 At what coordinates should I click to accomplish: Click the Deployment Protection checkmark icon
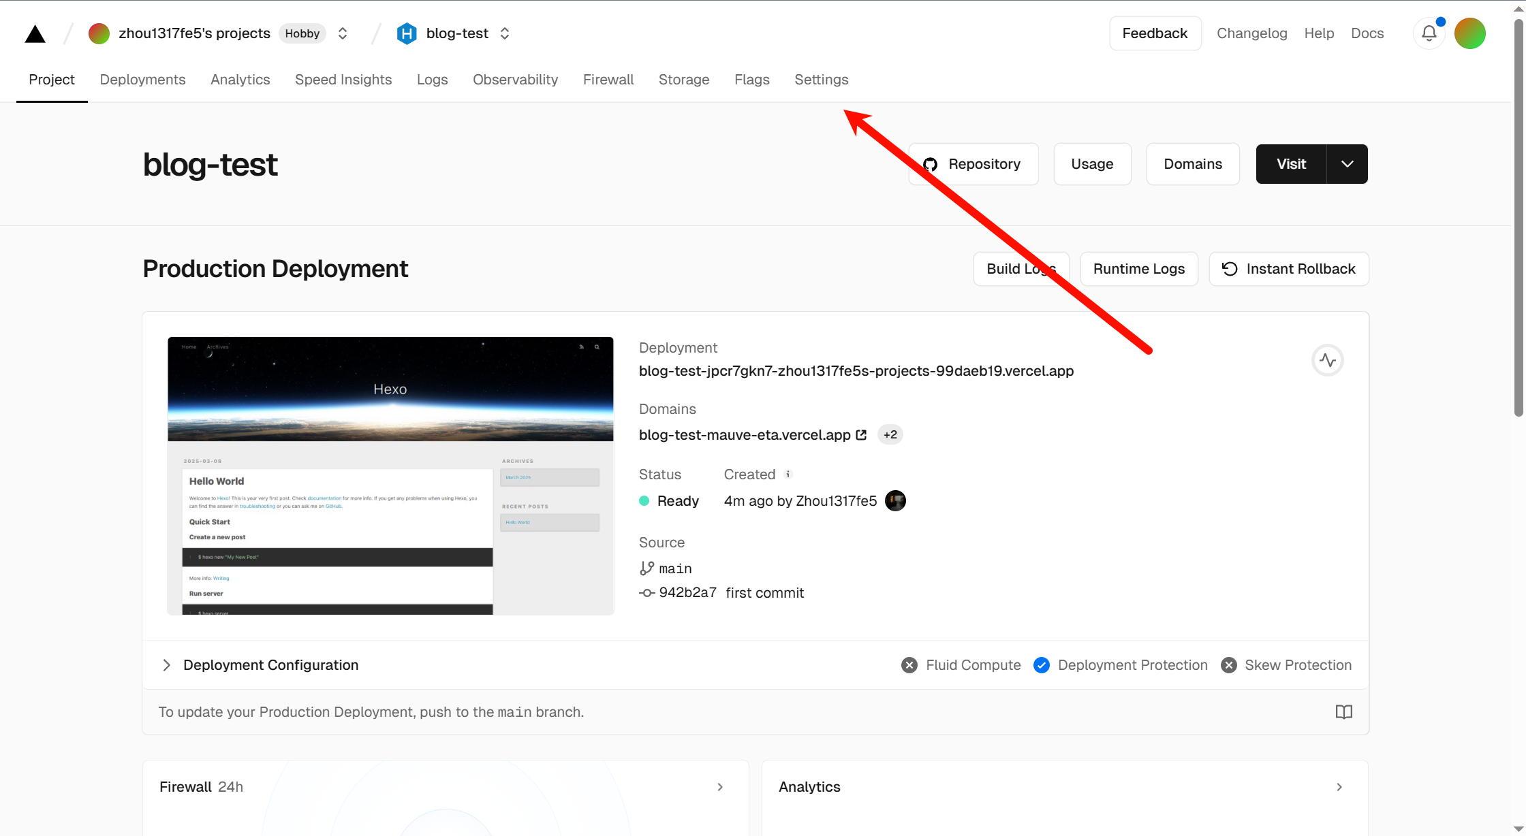1042,665
